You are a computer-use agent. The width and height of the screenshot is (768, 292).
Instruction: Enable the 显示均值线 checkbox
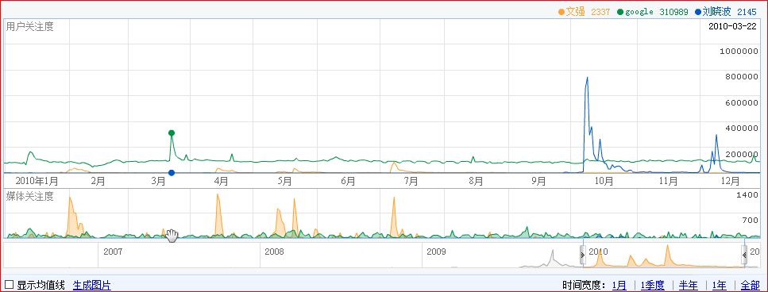(10, 285)
